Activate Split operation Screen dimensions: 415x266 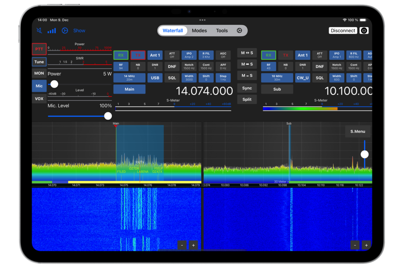(247, 99)
